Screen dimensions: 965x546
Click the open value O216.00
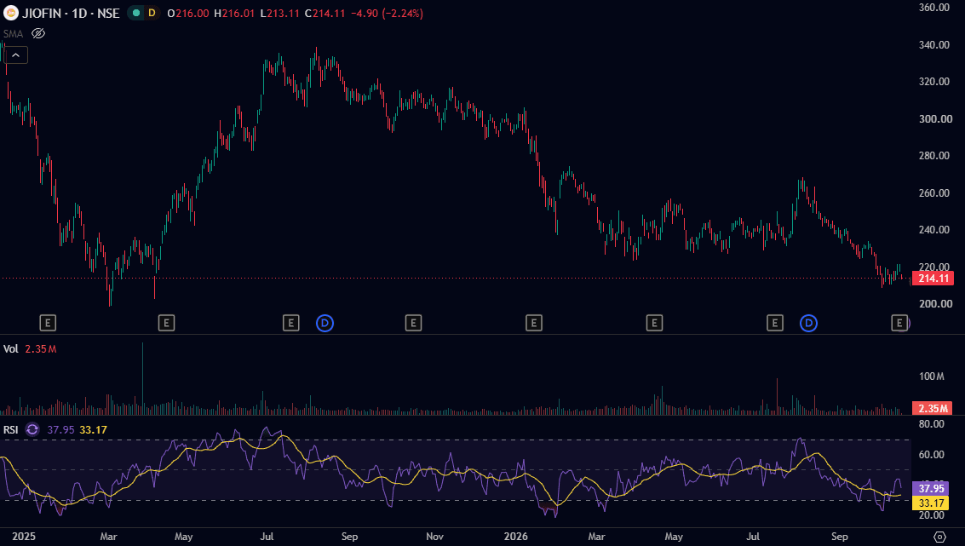click(x=188, y=13)
